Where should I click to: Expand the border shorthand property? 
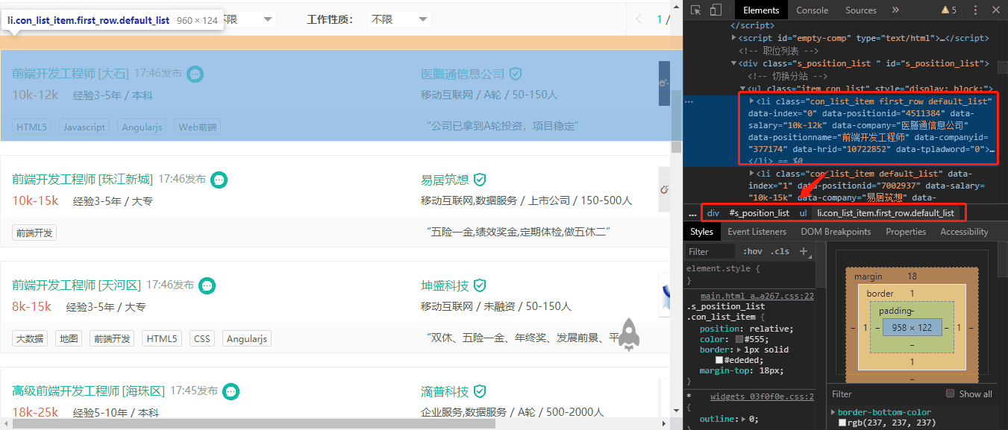pos(739,350)
